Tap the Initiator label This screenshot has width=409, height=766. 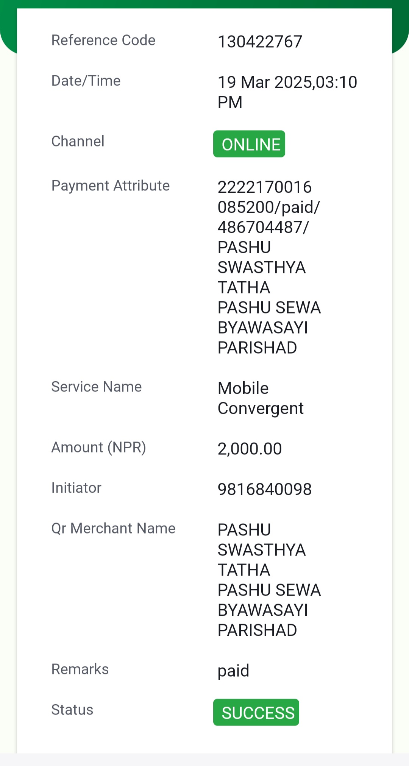tap(76, 488)
